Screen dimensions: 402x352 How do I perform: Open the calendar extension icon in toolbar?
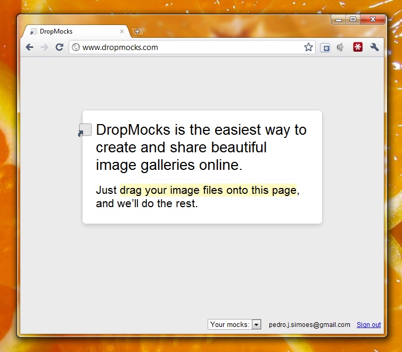point(325,47)
